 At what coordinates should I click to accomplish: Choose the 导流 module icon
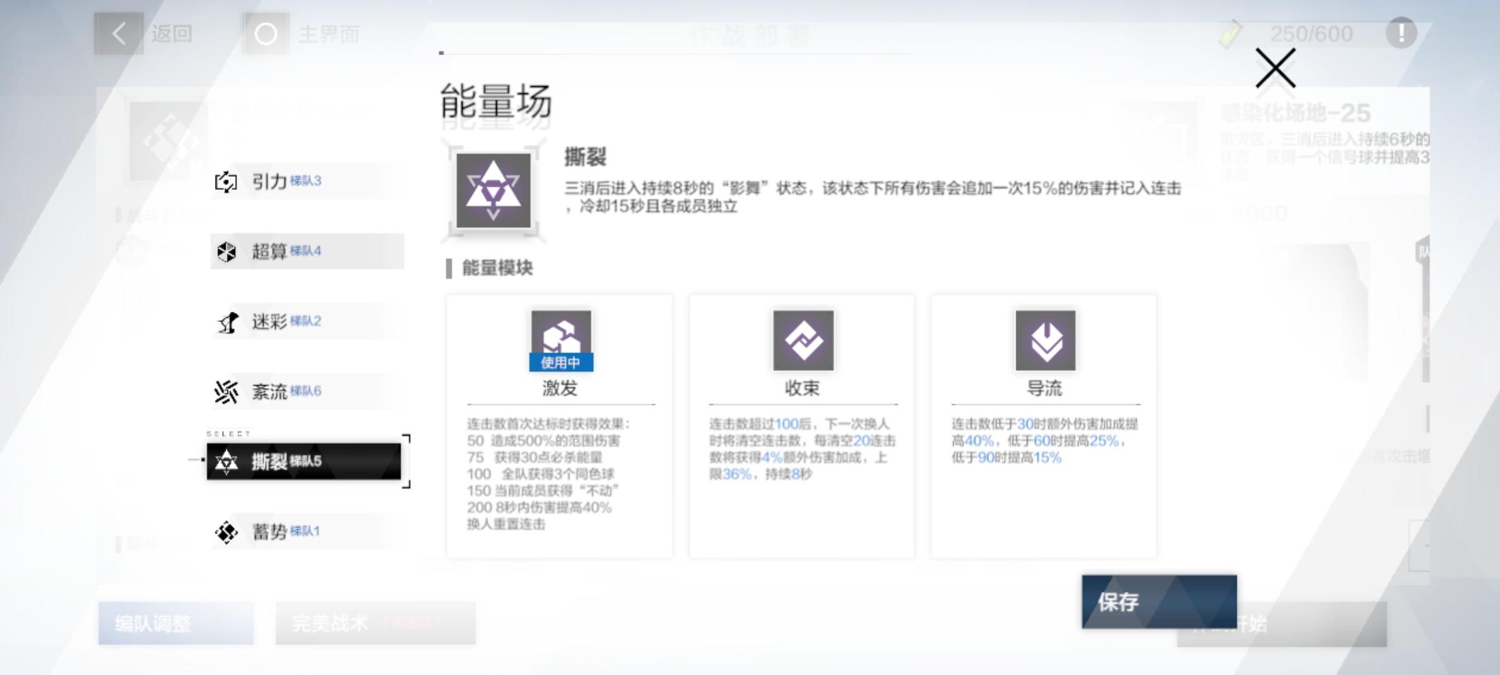1046,341
